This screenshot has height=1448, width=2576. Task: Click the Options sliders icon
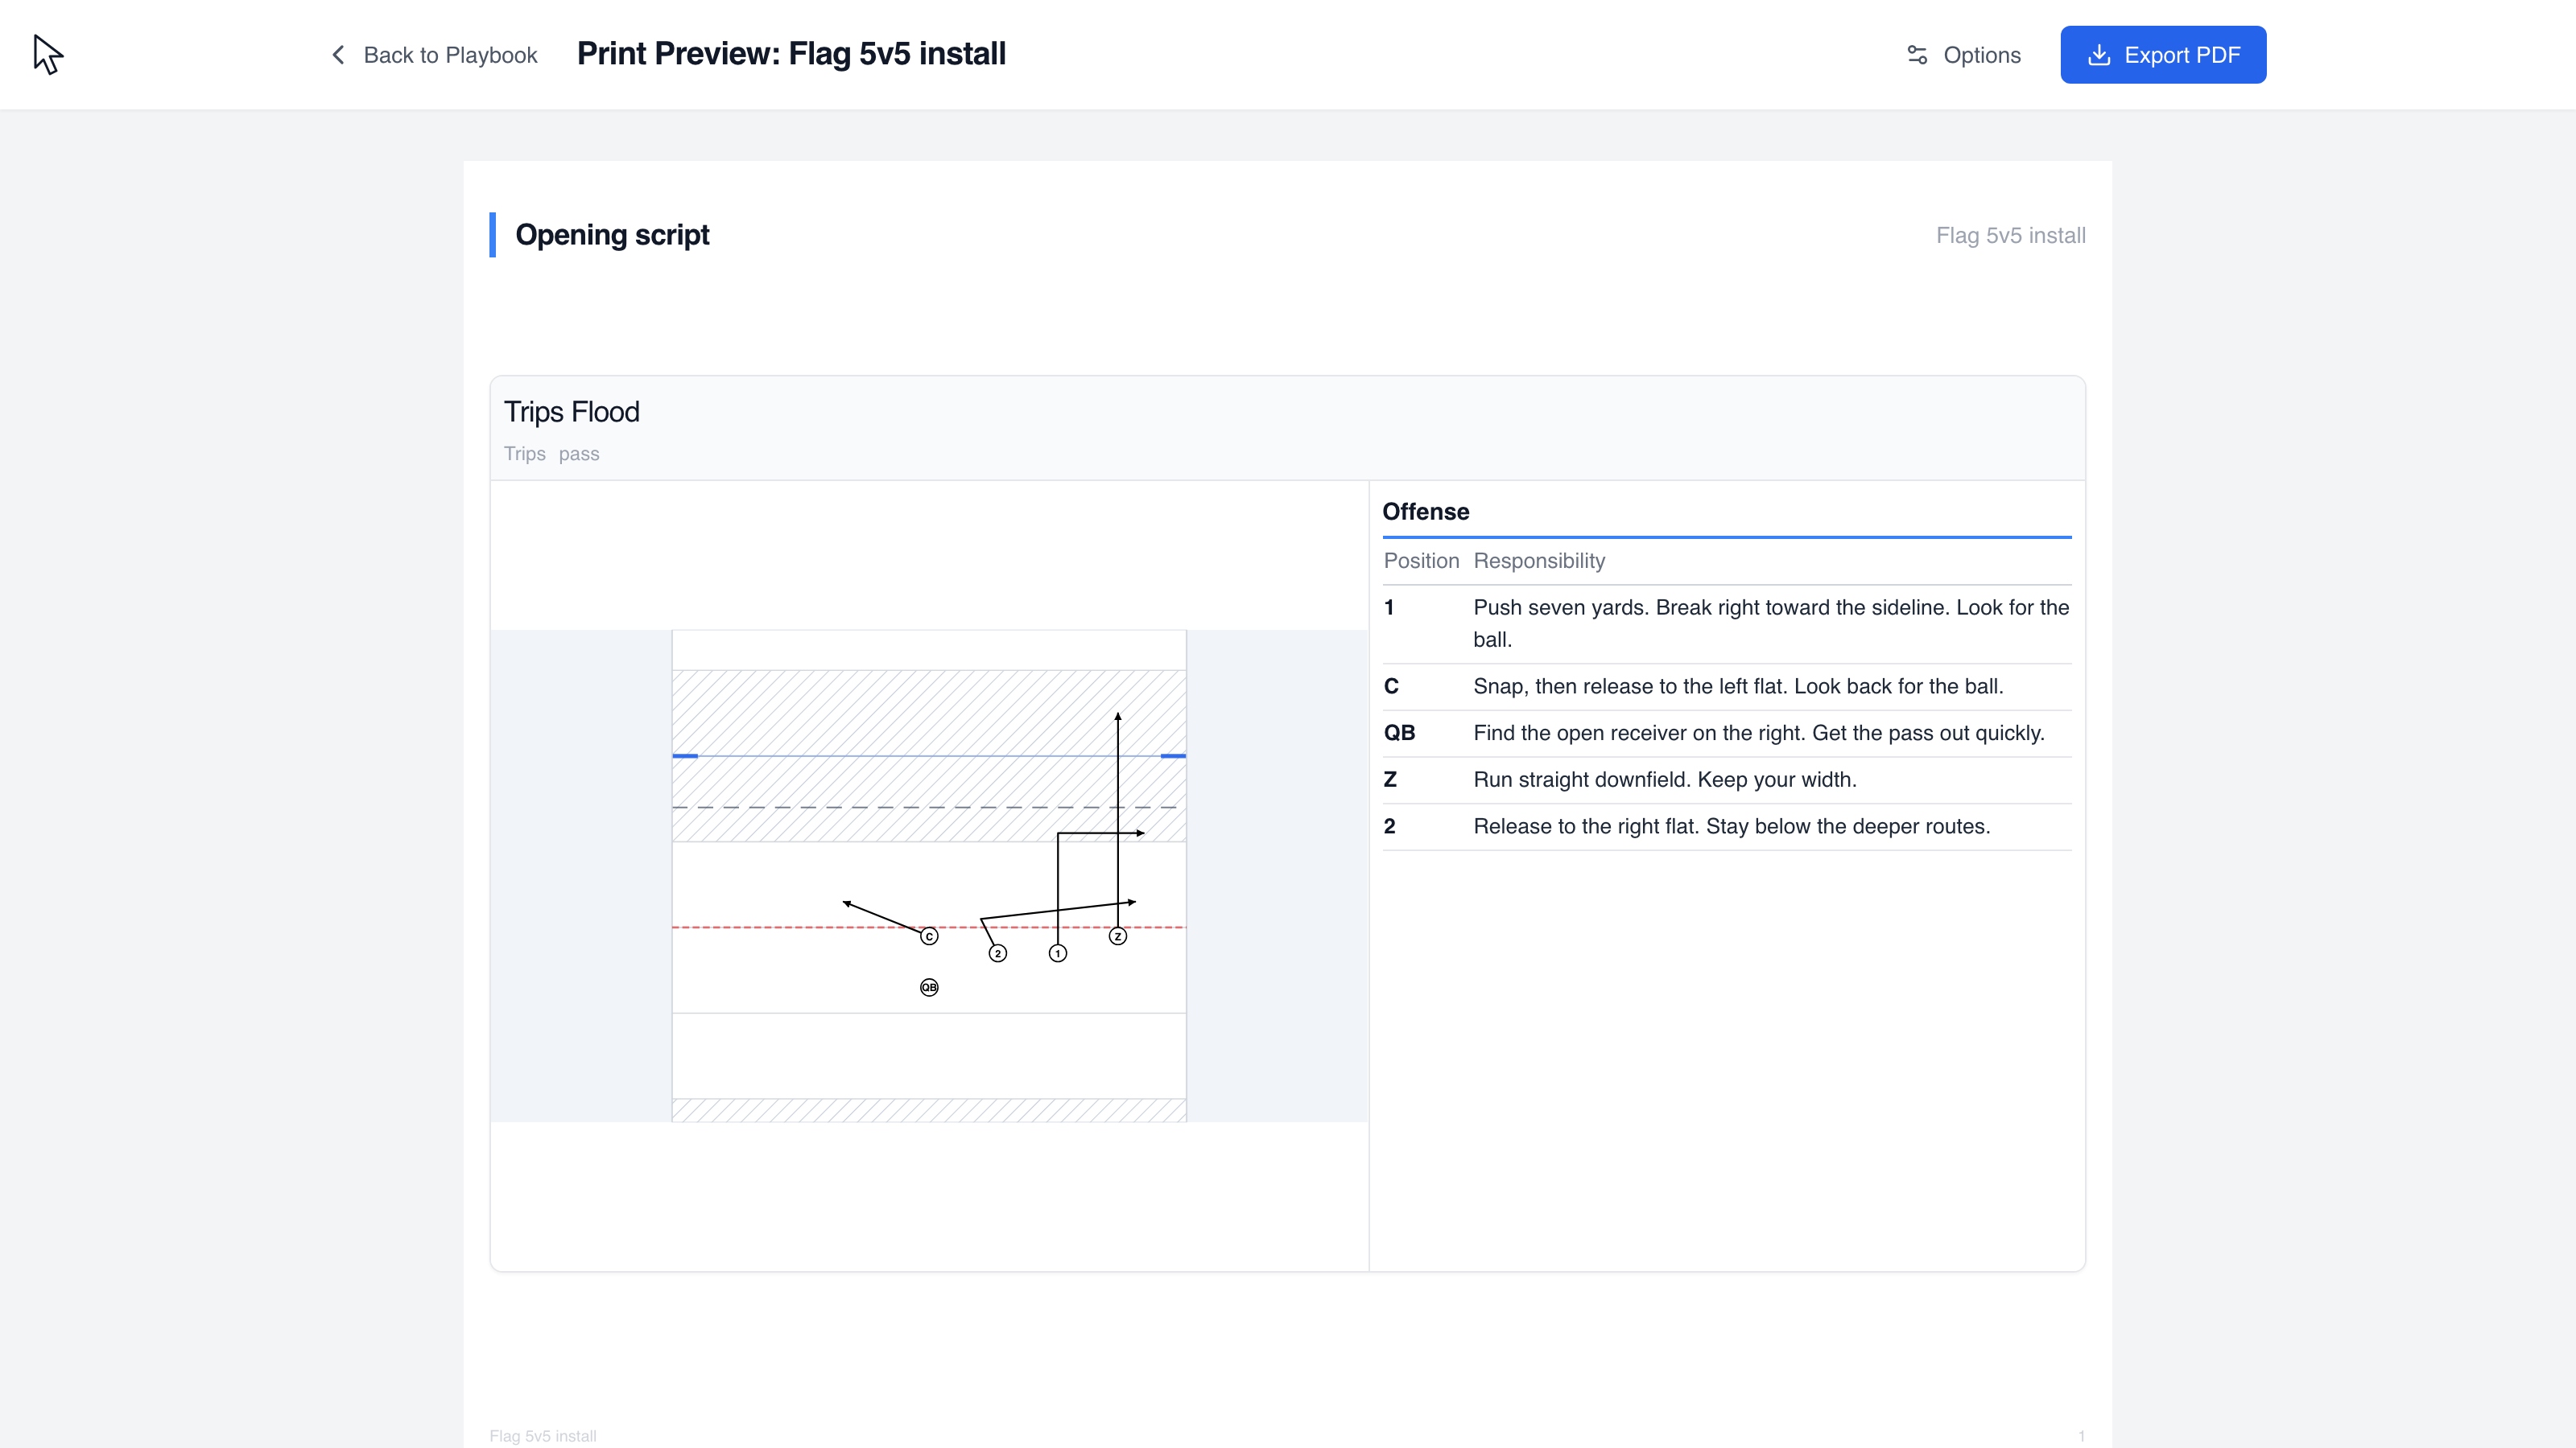(1917, 55)
